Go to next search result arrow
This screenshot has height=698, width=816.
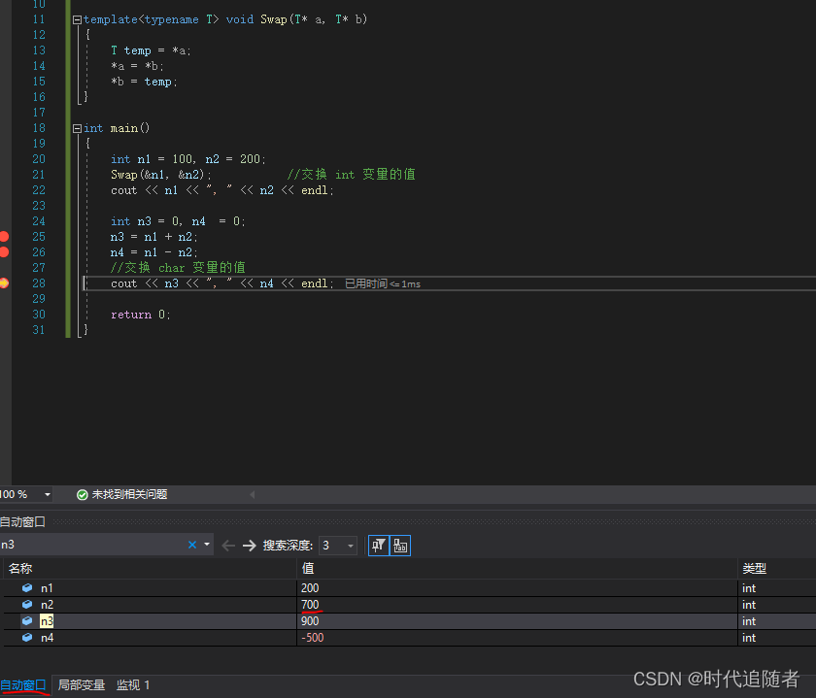pos(250,545)
